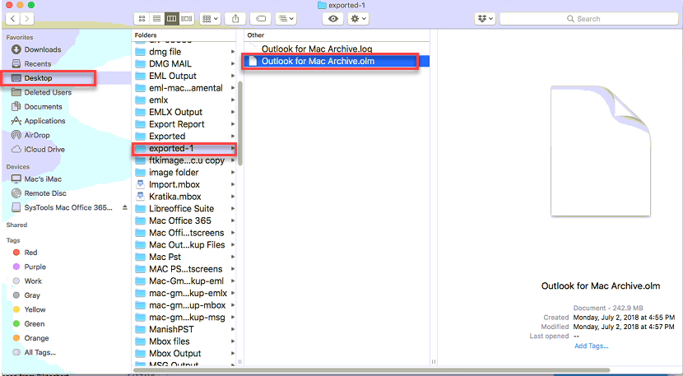
Task: Open Downloads in the sidebar
Action: pos(42,49)
